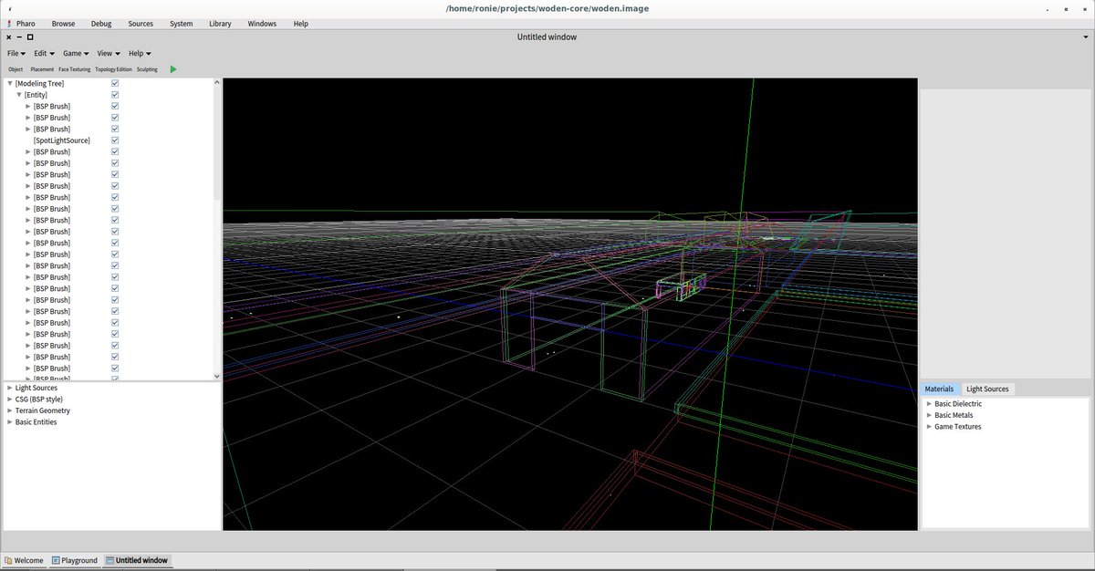This screenshot has width=1095, height=571.
Task: Open the Pharo menu with its lighthouse icon
Action: [x=20, y=24]
